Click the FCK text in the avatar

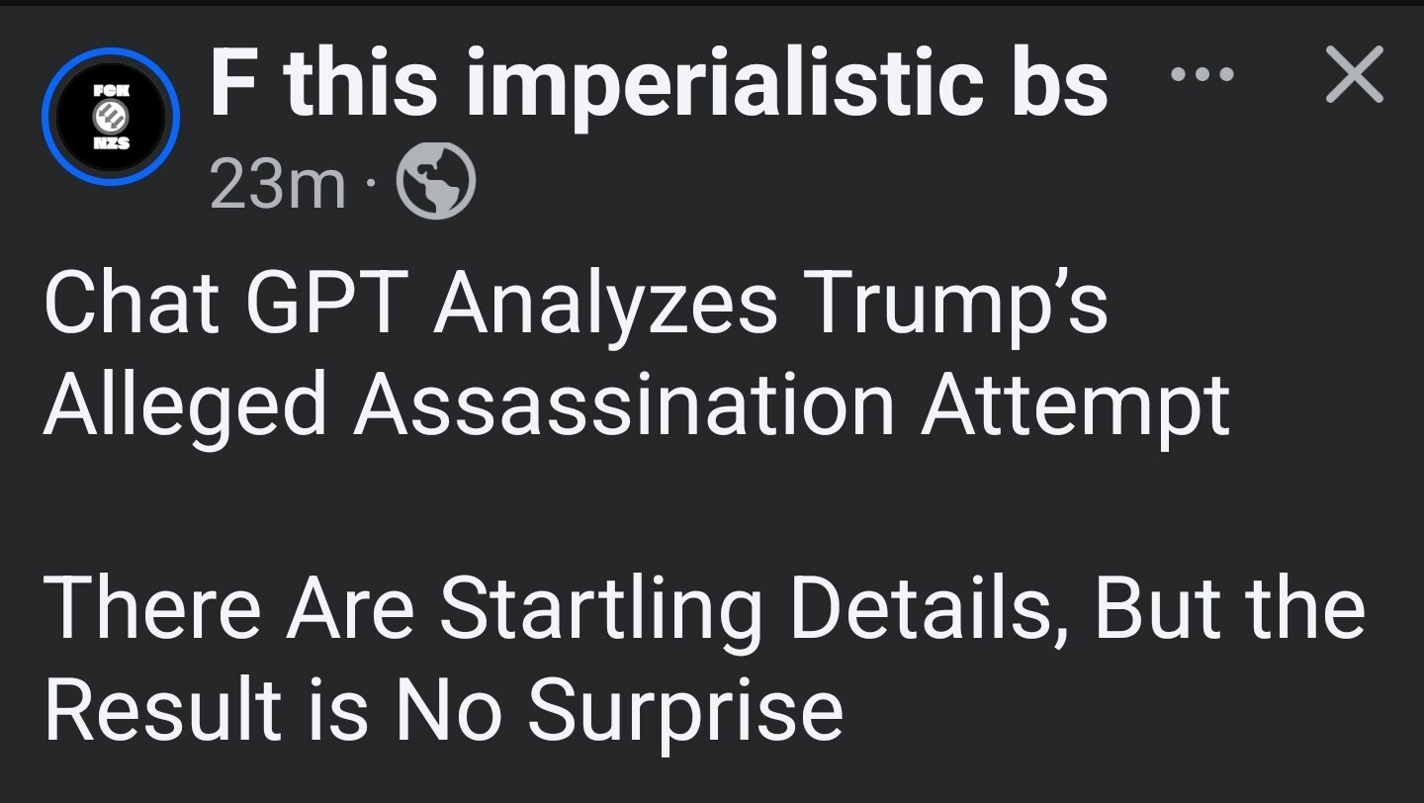(x=111, y=91)
